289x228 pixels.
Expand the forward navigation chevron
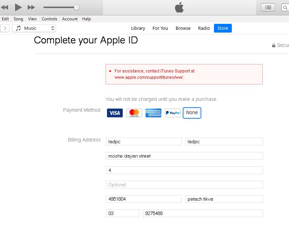coord(5,28)
